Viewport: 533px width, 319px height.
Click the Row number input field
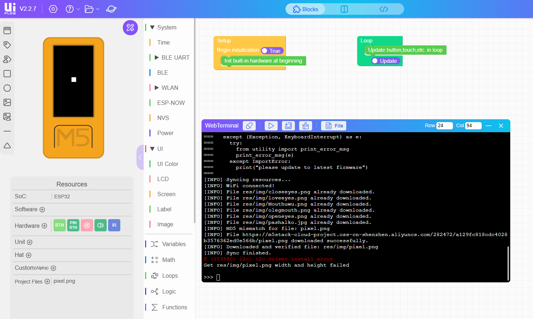click(x=444, y=125)
